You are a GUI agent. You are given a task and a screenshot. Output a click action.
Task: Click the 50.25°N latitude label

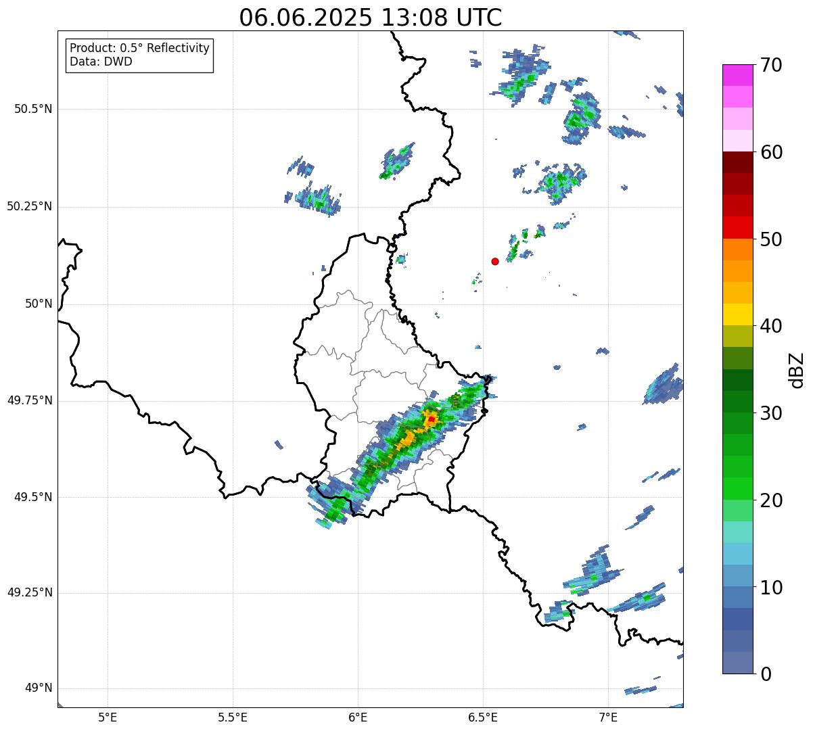[x=30, y=206]
